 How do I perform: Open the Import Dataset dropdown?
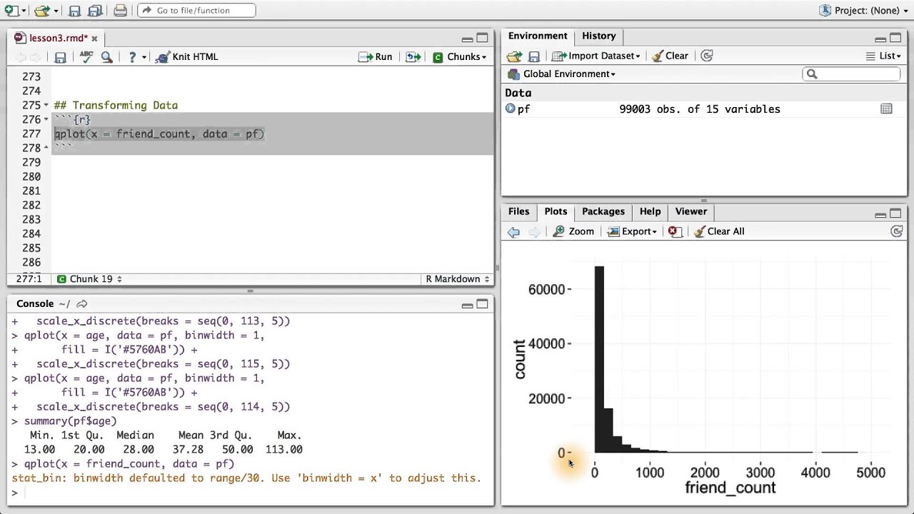pyautogui.click(x=596, y=56)
